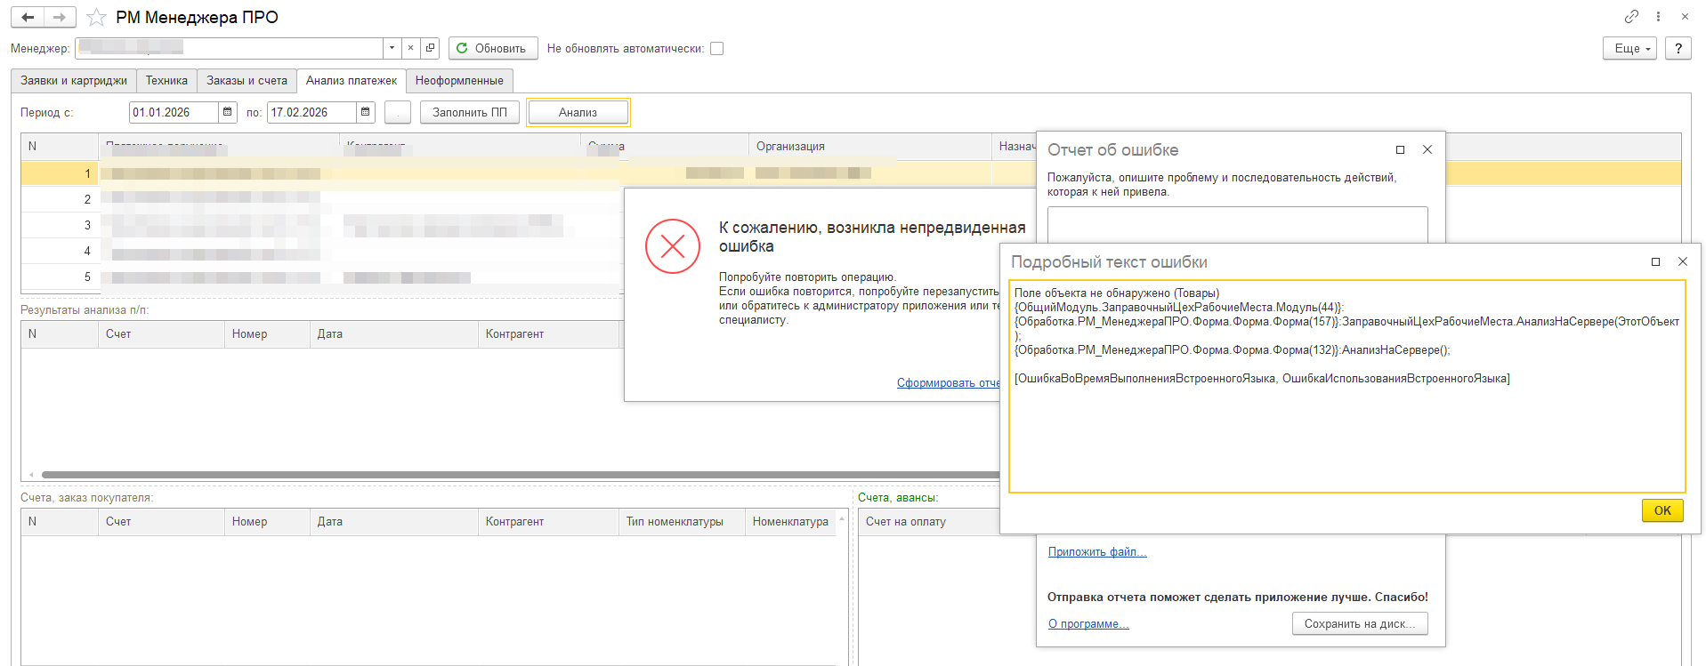
Task: Switch to the 'Заявки и картриджи' tab
Action: 74,80
